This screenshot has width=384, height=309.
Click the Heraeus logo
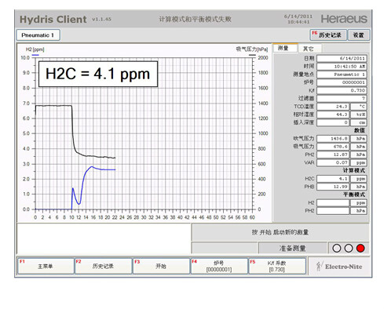[344, 19]
